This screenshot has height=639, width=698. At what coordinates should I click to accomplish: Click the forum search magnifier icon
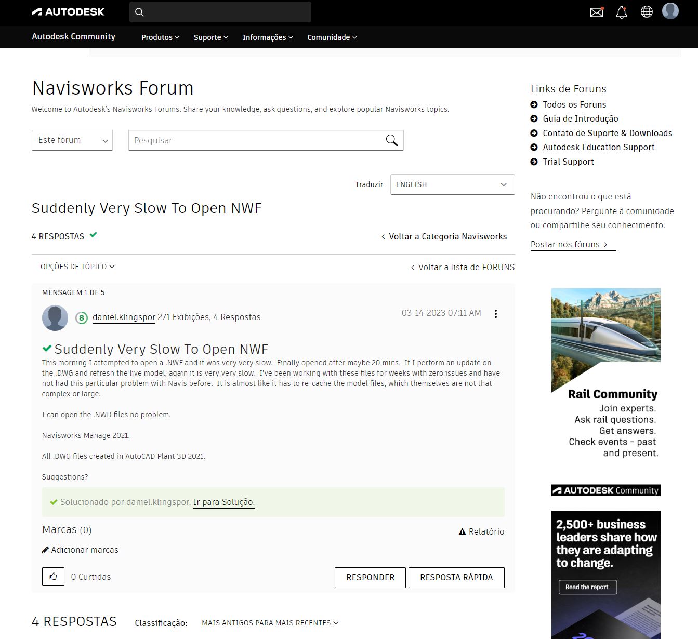coord(391,140)
